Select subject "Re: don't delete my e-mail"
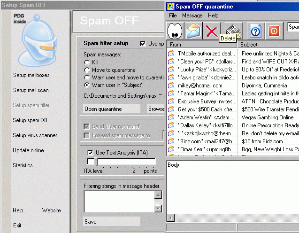Image resolution: width=299 pixels, height=233 pixels. coord(270,133)
